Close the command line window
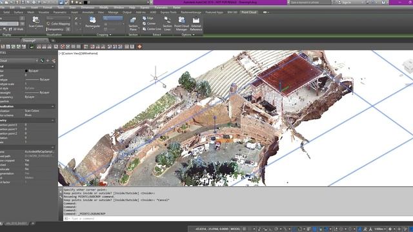 (x=61, y=192)
